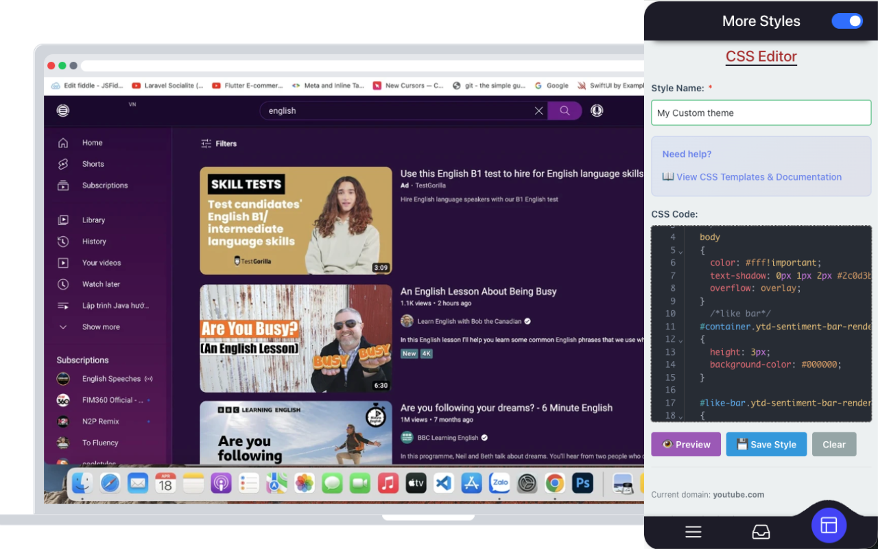Open the Flutter E-commerce bookmark

[248, 86]
